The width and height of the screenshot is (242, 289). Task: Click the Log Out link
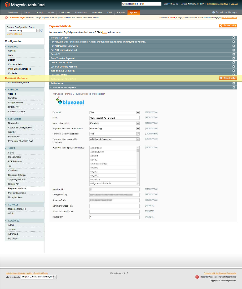click(234, 4)
